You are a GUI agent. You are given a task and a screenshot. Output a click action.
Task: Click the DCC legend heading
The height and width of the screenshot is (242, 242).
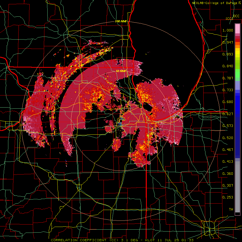(x=236, y=16)
